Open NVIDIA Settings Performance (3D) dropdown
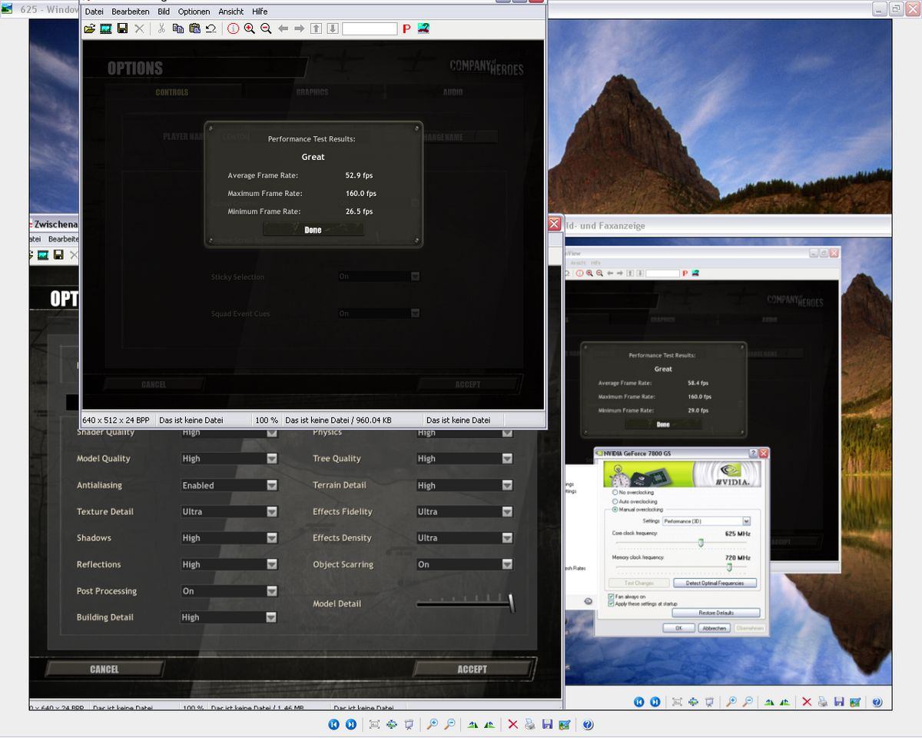 pos(706,521)
